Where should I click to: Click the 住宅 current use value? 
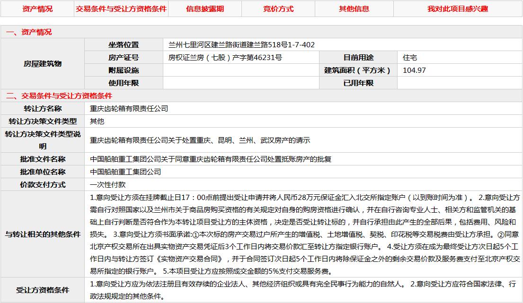pyautogui.click(x=409, y=58)
